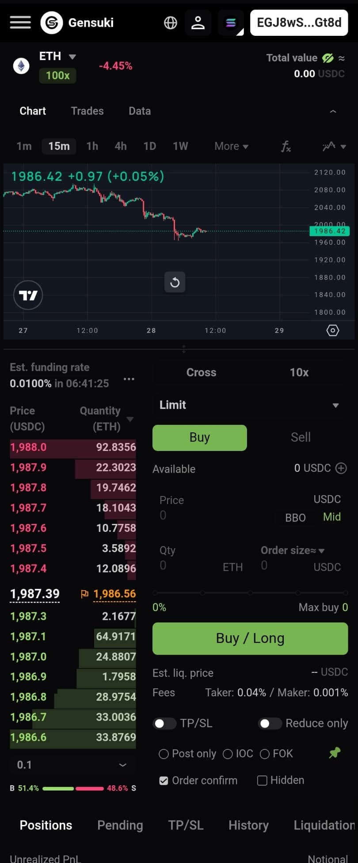
Task: Open the hamburger navigation menu
Action: click(x=20, y=23)
